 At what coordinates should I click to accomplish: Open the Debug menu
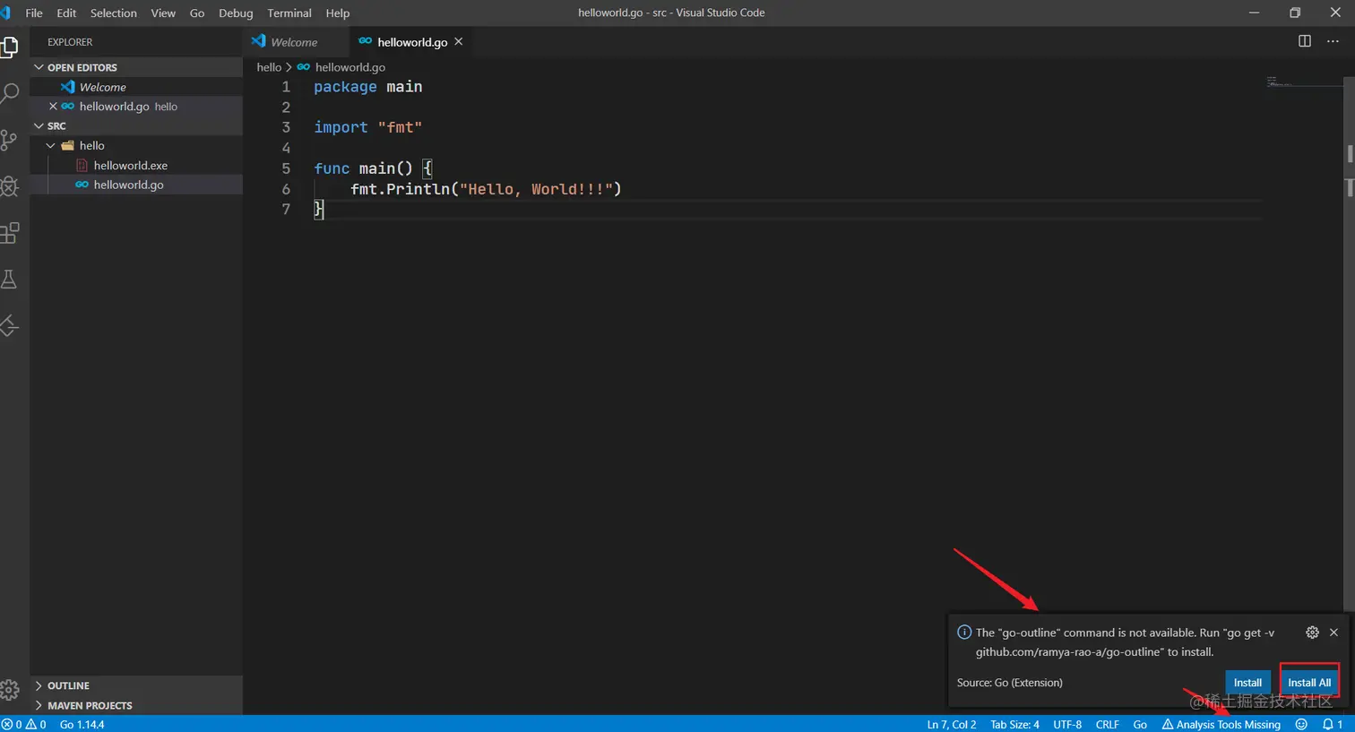(x=236, y=13)
